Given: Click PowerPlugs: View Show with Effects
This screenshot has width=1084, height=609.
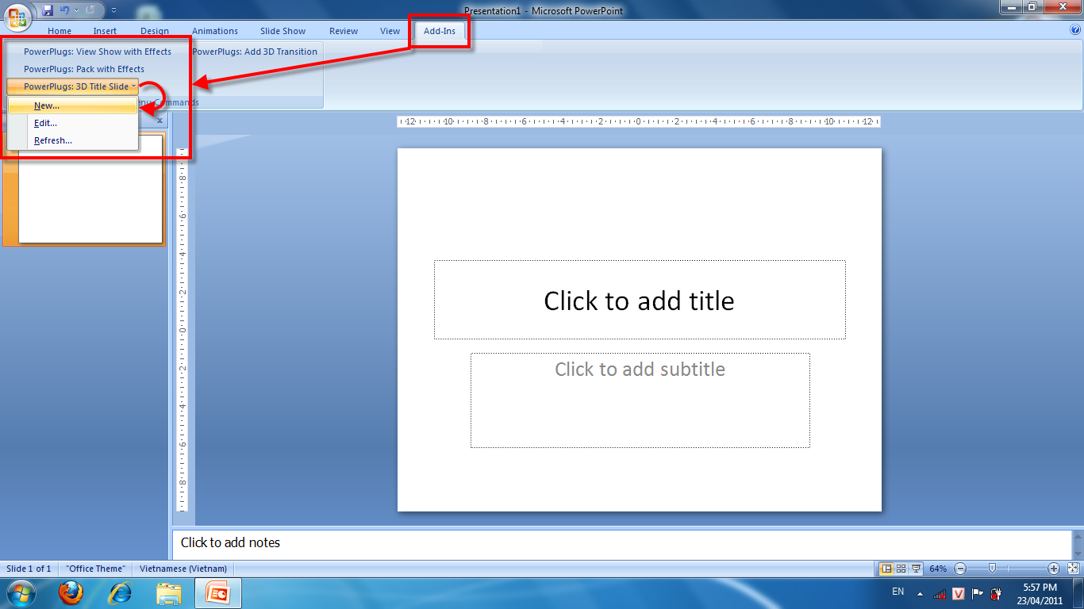Looking at the screenshot, I should click(x=97, y=52).
